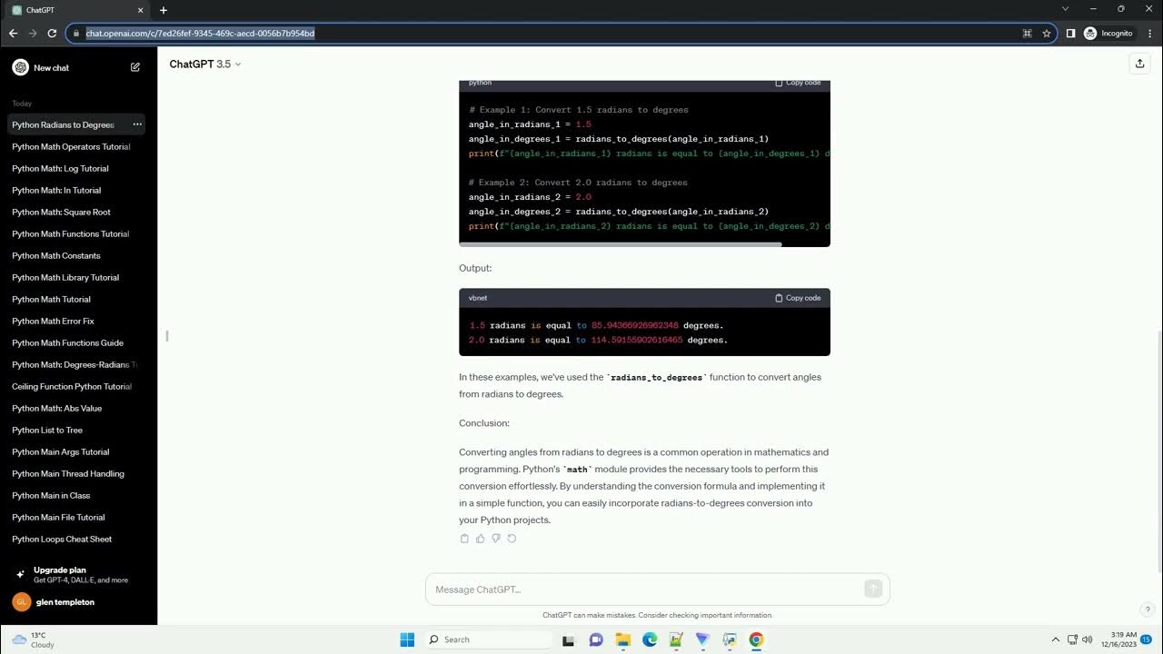Open a new browser tab with plus
The width and height of the screenshot is (1163, 654).
tap(164, 10)
